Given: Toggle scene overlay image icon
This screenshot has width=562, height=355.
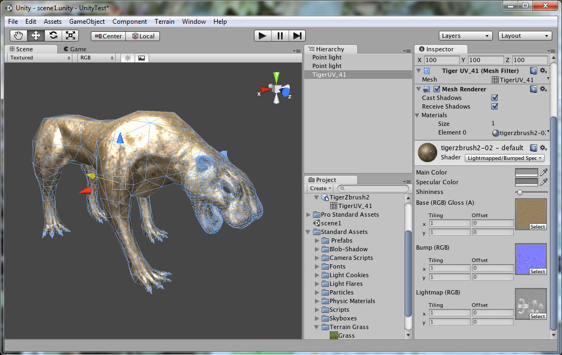Looking at the screenshot, I should 142,58.
